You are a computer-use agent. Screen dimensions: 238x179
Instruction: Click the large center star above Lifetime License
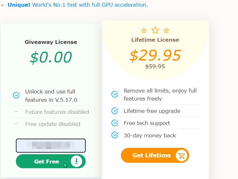pos(155,30)
